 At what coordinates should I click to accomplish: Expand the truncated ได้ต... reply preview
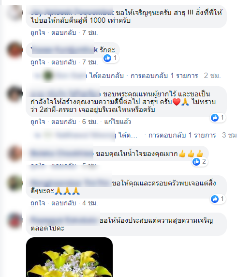[128, 135]
